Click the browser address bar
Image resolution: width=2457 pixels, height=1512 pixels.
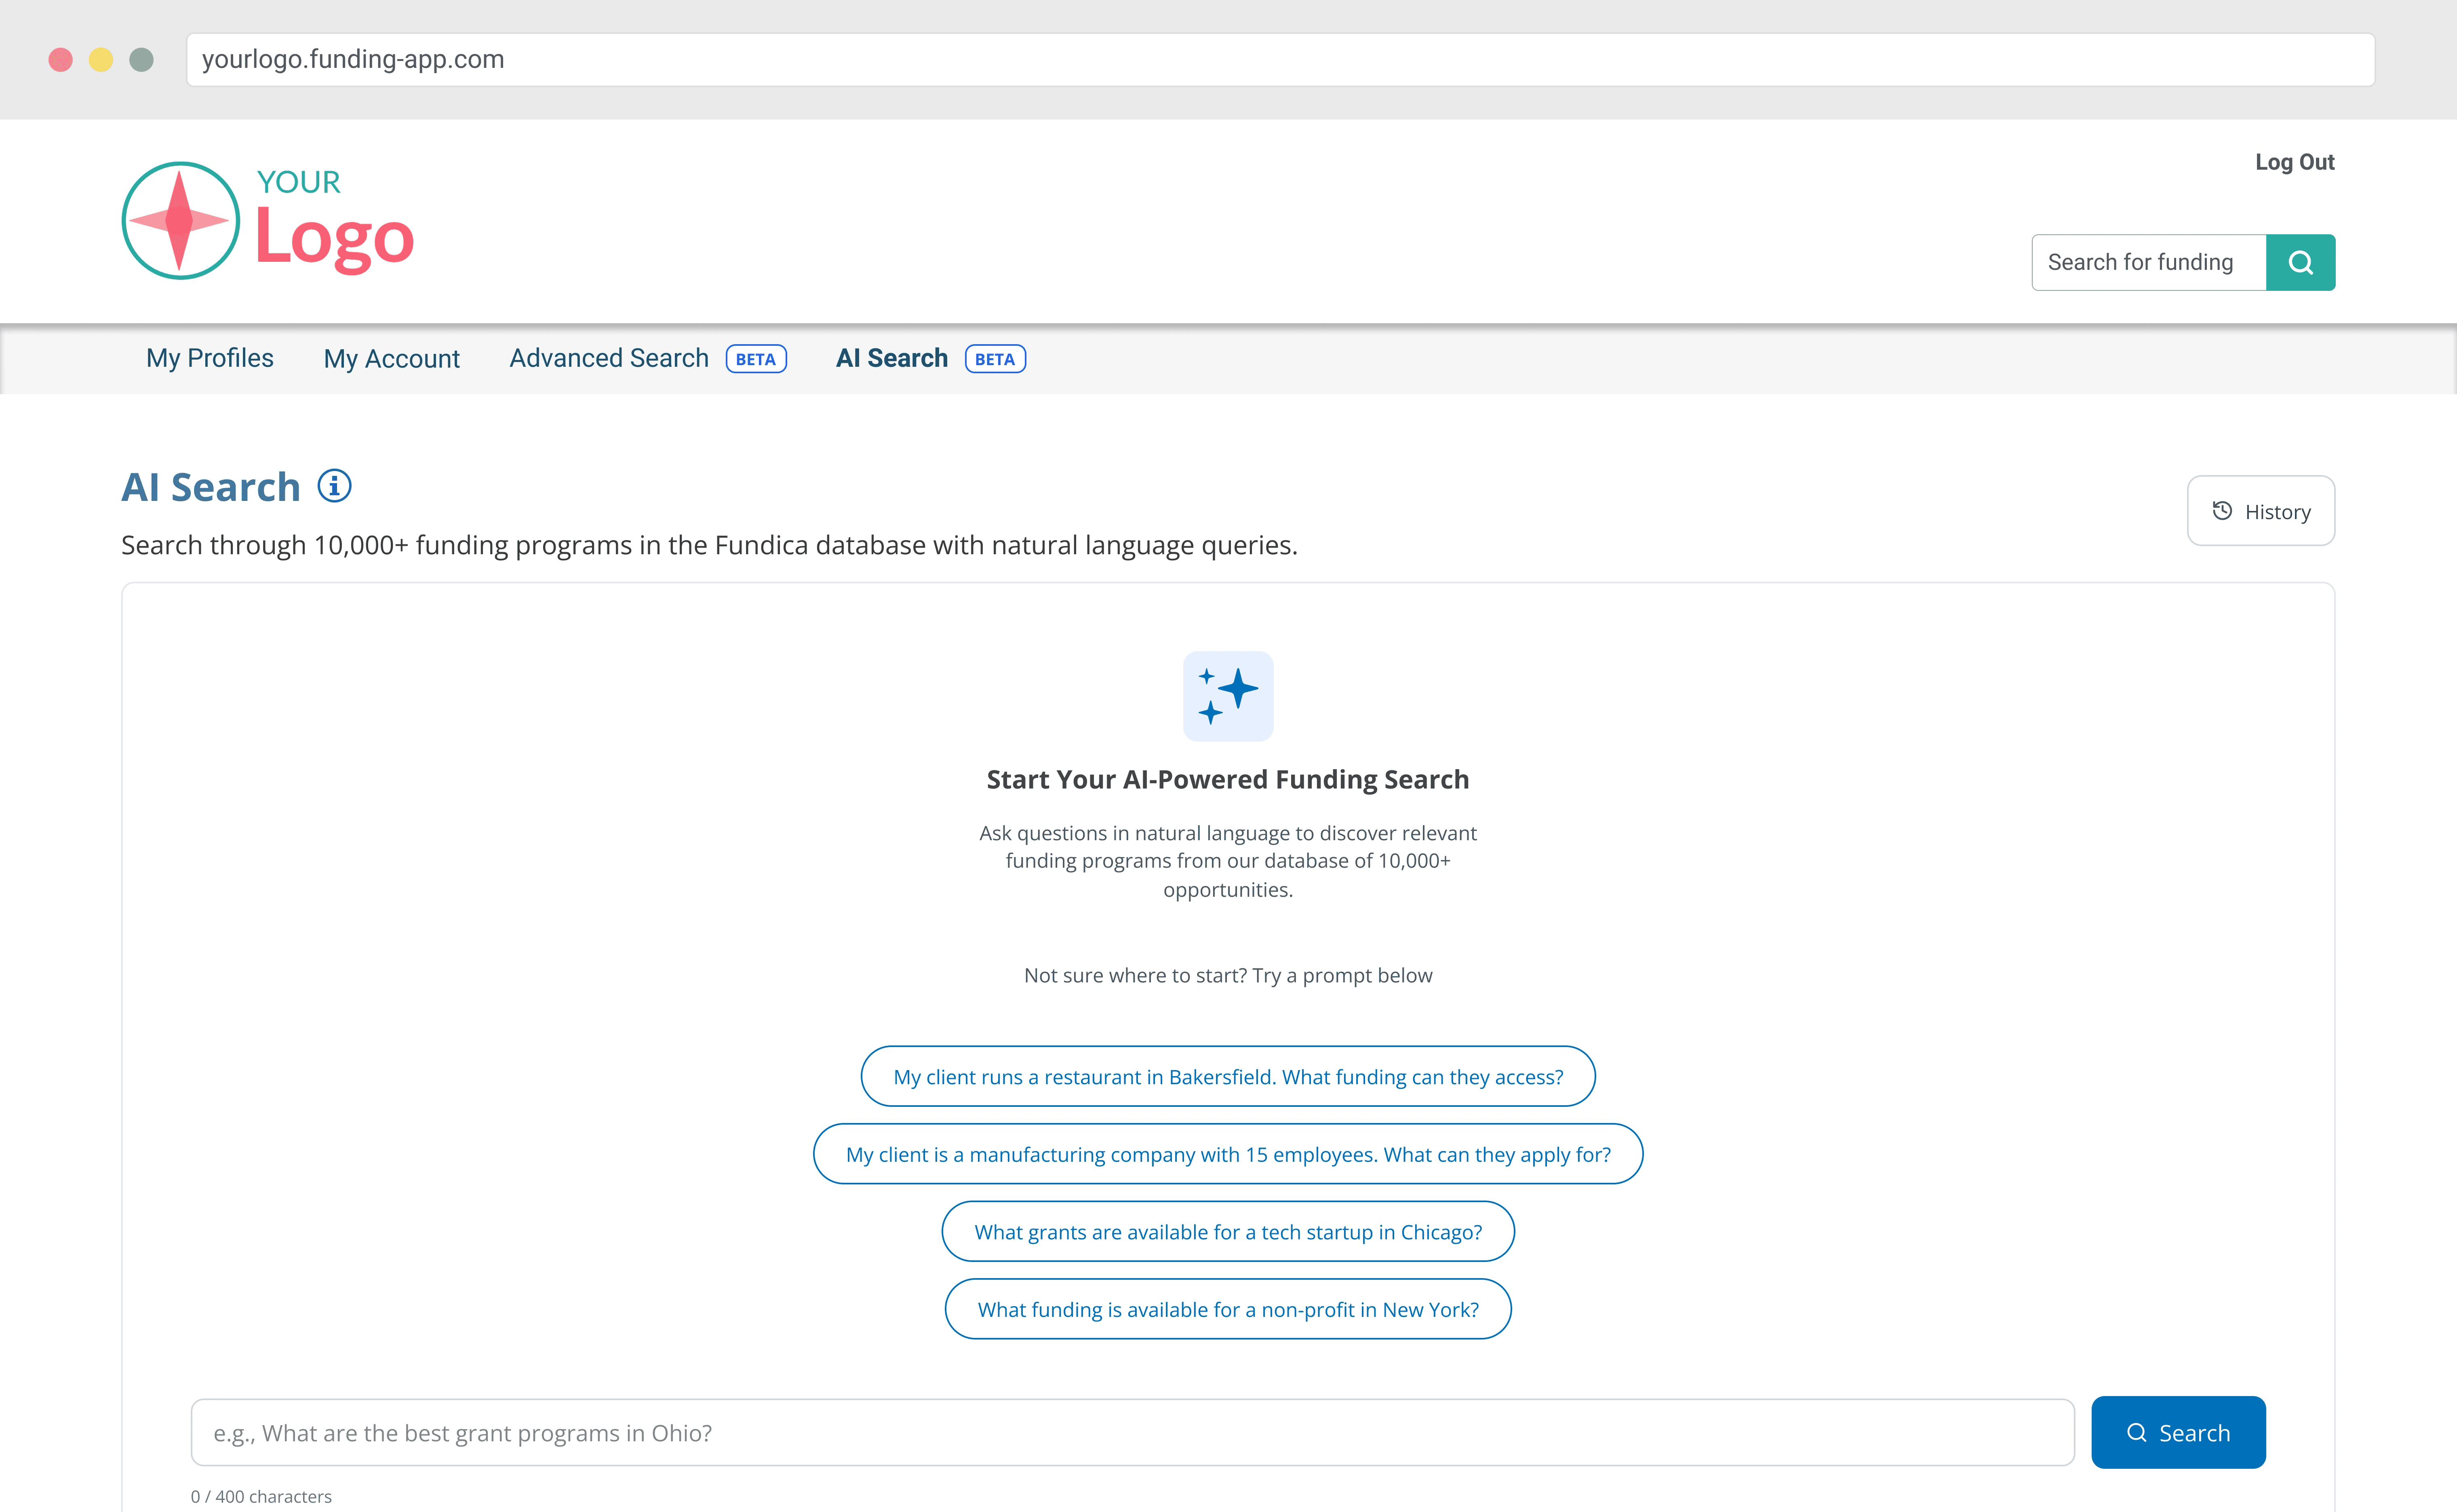click(x=1281, y=60)
